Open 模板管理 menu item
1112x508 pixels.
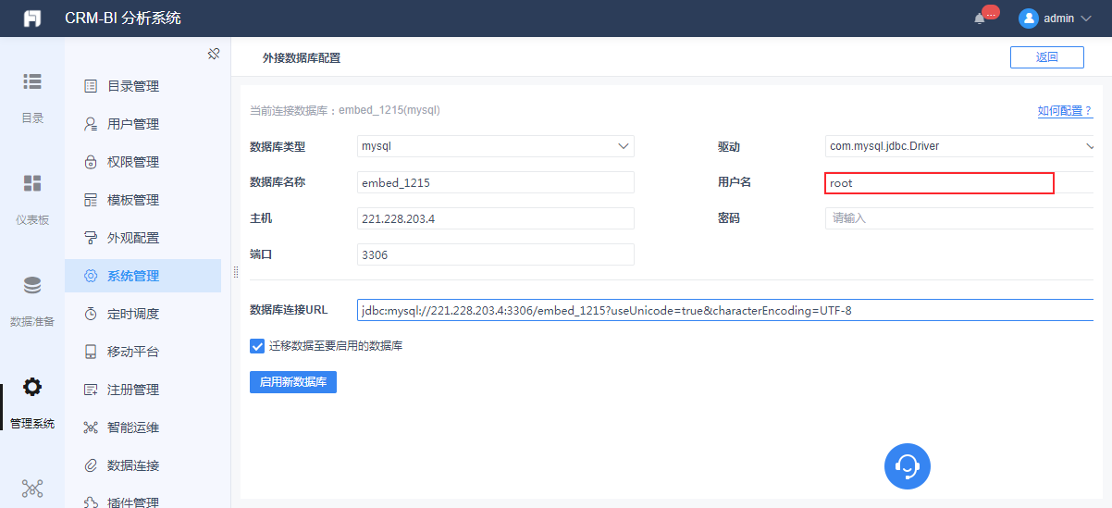click(142, 200)
